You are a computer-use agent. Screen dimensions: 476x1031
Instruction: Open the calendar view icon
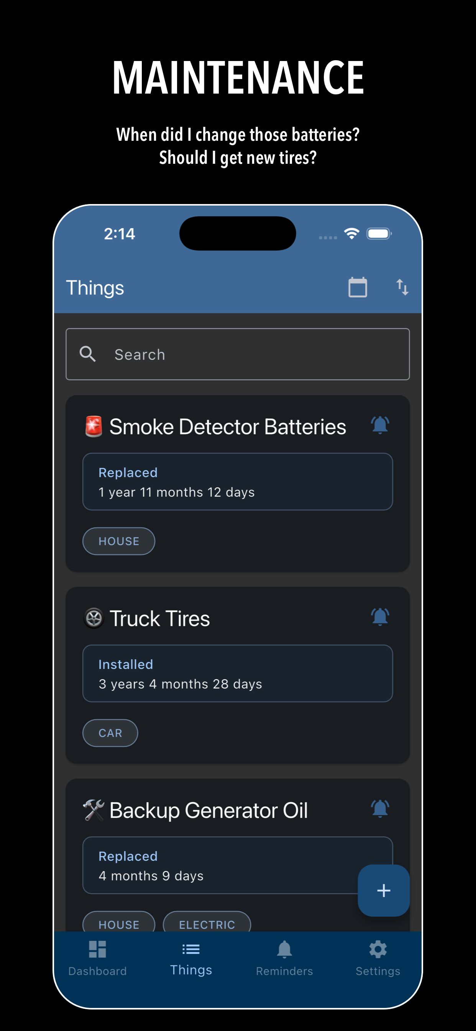pyautogui.click(x=357, y=287)
